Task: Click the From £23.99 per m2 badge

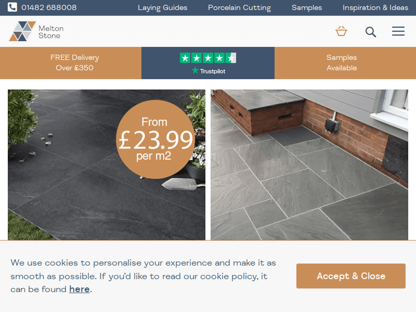Action: click(155, 140)
